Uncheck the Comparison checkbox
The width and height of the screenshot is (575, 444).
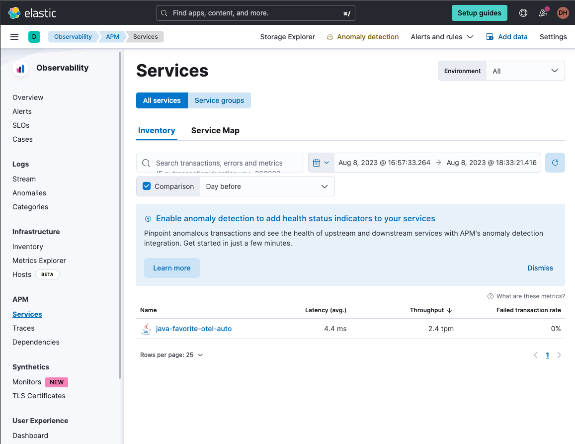coord(146,186)
